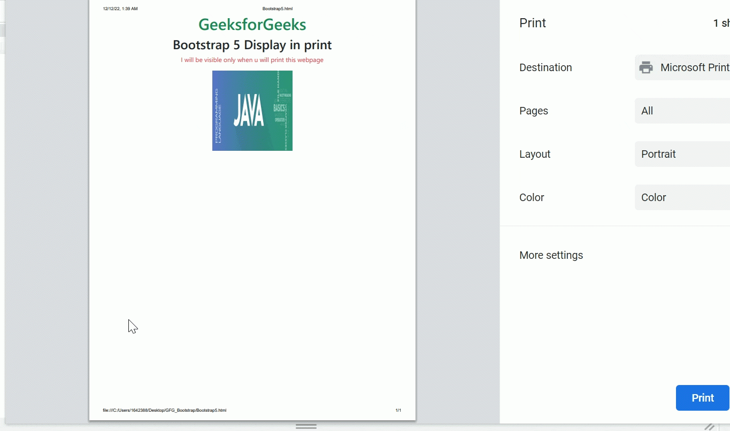This screenshot has height=431, width=730.
Task: Click the file path link at preview bottom
Action: (x=163, y=410)
